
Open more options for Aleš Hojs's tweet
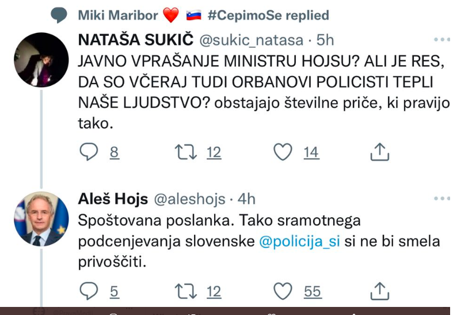[441, 199]
